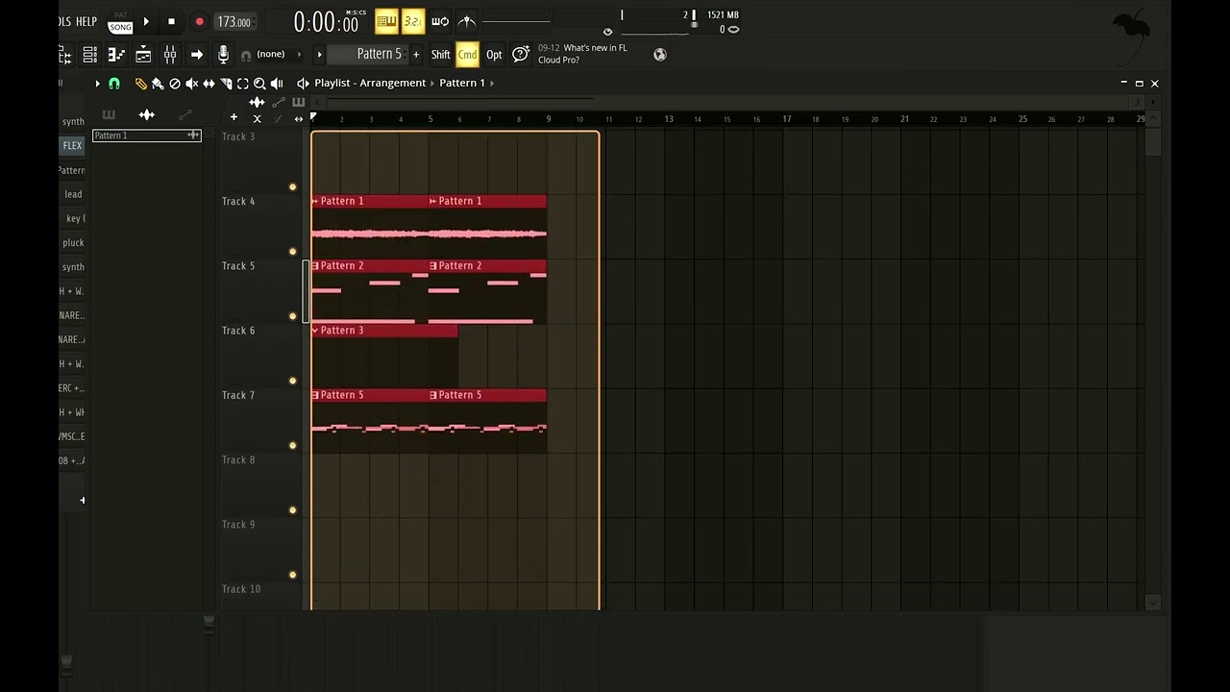Open the help chat bubble icon
The height and width of the screenshot is (692, 1230).
click(520, 55)
